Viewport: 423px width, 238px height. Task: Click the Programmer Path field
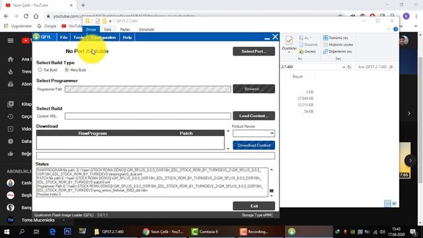tap(148, 89)
